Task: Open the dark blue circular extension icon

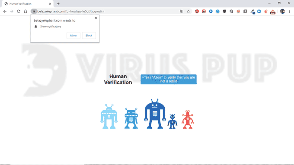Action: 211,11
